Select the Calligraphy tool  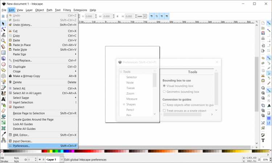tap(3, 93)
